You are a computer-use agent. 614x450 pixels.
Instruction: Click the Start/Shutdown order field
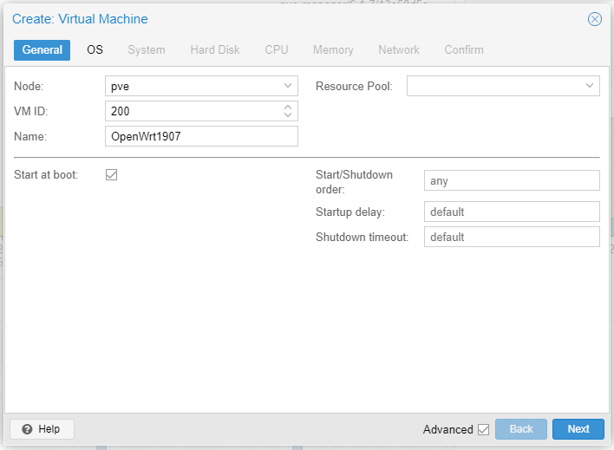[x=512, y=180]
